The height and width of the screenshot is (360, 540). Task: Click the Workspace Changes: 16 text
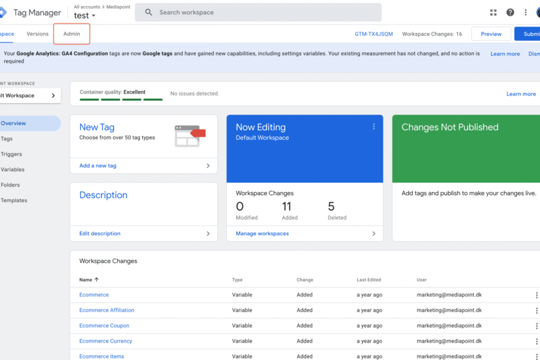tap(432, 34)
